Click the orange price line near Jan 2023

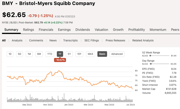pyautogui.click(x=69, y=79)
